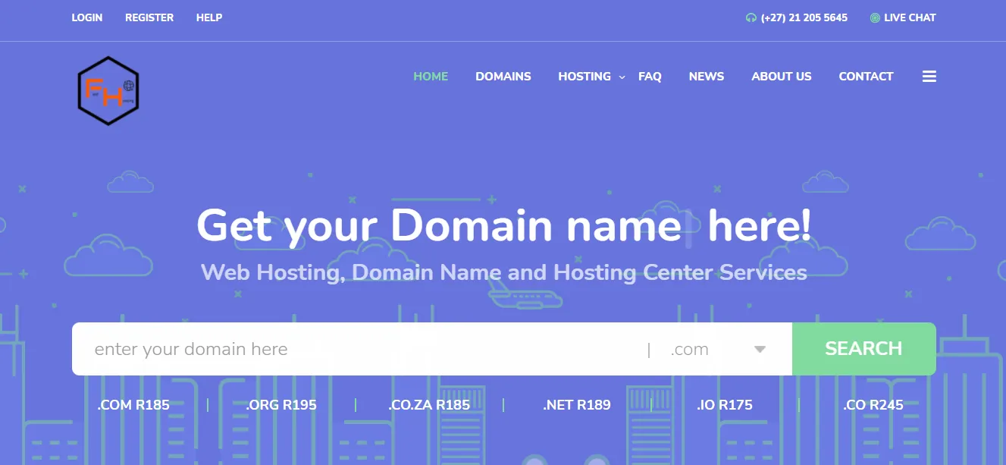1006x465 pixels.
Task: Click the Register link
Action: 149,17
